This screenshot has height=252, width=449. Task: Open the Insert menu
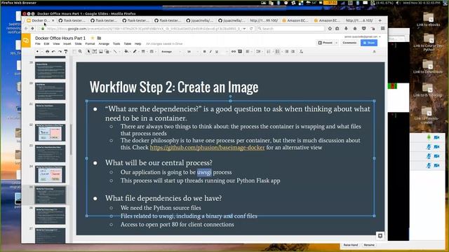tap(67, 44)
